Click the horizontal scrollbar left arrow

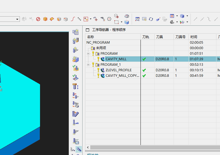tap(88, 148)
